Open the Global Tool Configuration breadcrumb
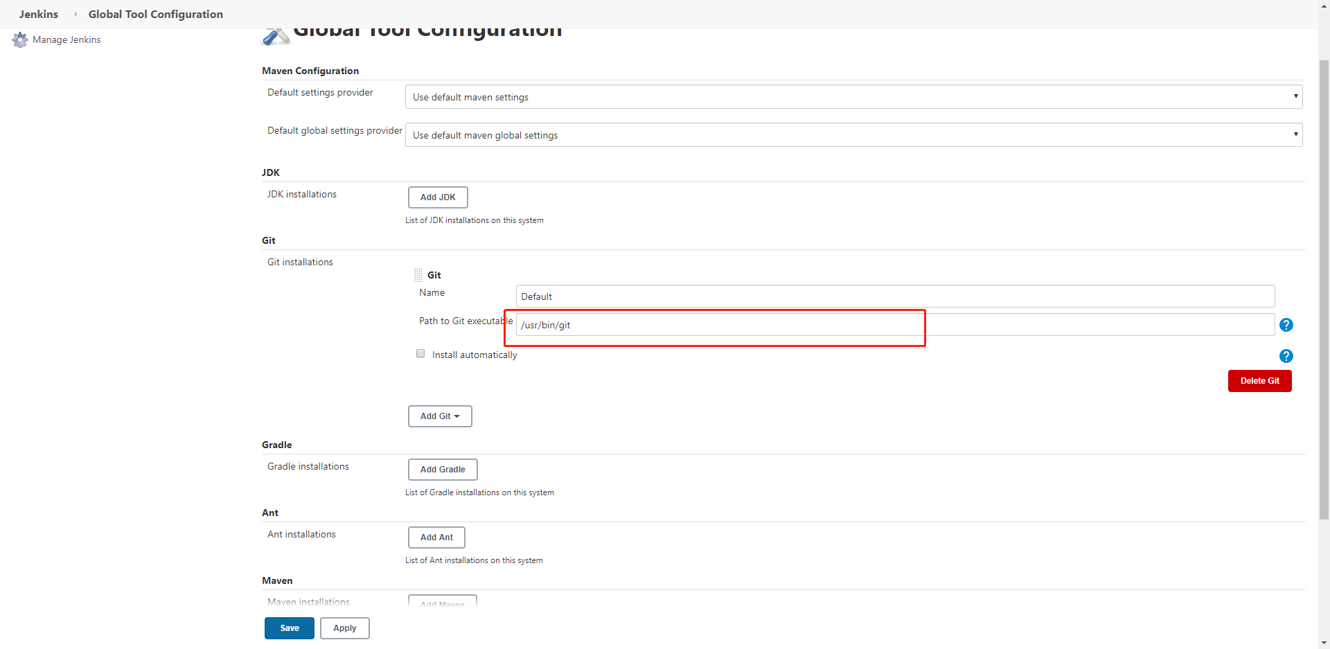The height and width of the screenshot is (649, 1330). [x=156, y=14]
